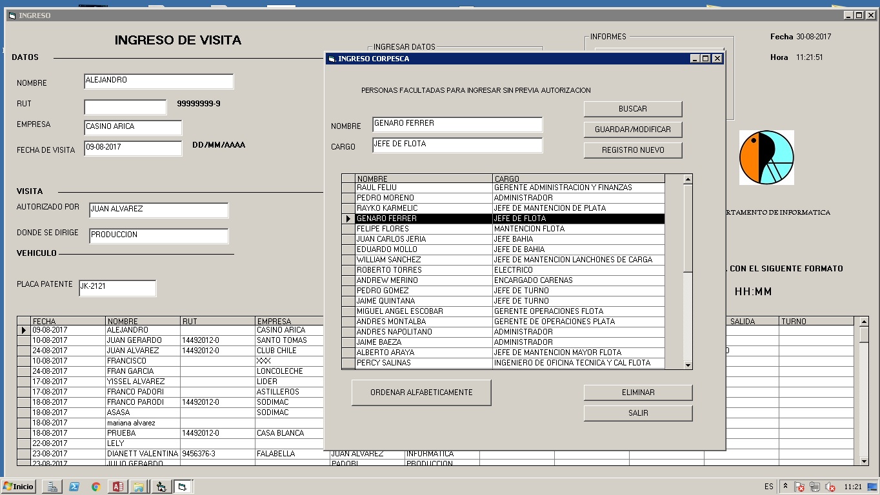Click the SALIR button
This screenshot has height=495, width=880.
click(x=638, y=413)
